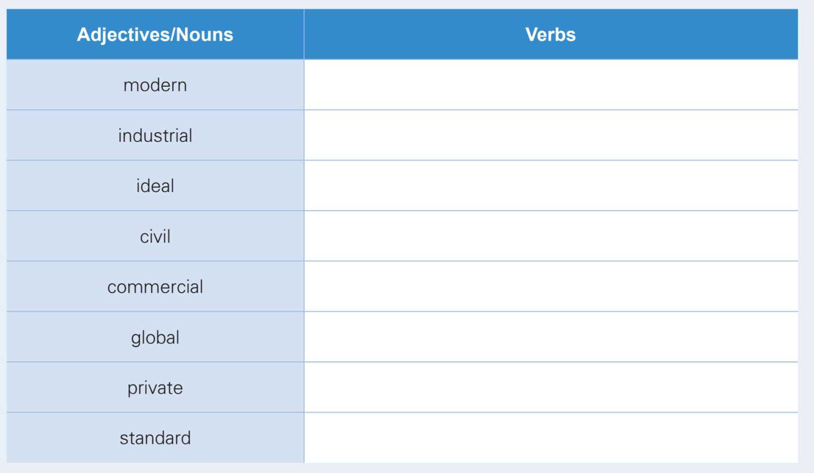Click the empty Verbs cell next to private
The height and width of the screenshot is (473, 814).
551,387
